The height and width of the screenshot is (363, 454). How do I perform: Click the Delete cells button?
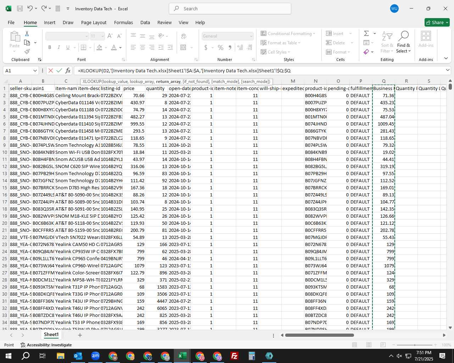coord(335,43)
